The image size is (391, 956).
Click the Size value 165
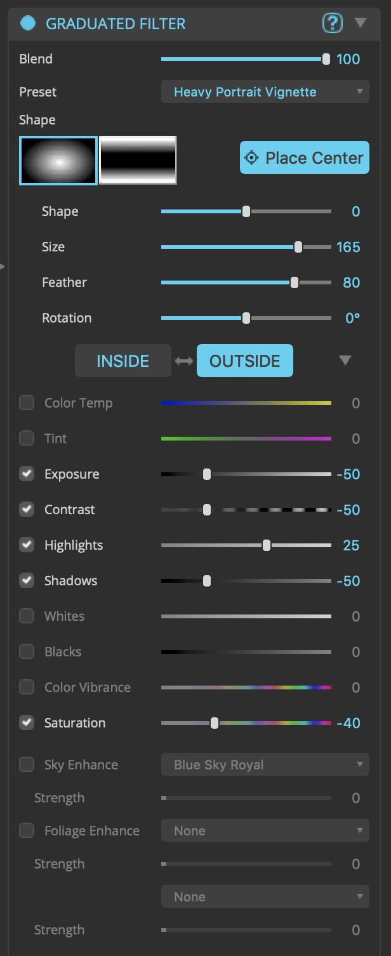(x=348, y=247)
